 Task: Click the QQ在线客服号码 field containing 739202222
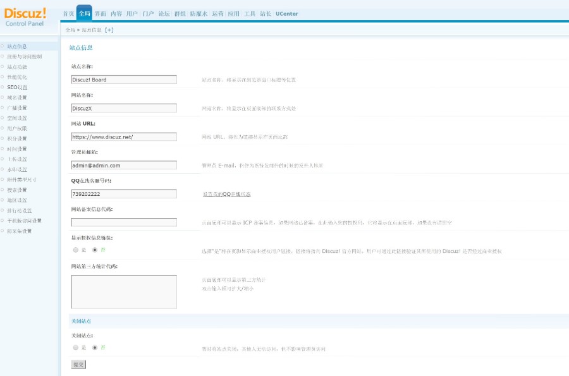(x=124, y=194)
